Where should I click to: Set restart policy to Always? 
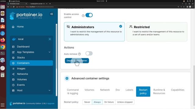coord(97,102)
